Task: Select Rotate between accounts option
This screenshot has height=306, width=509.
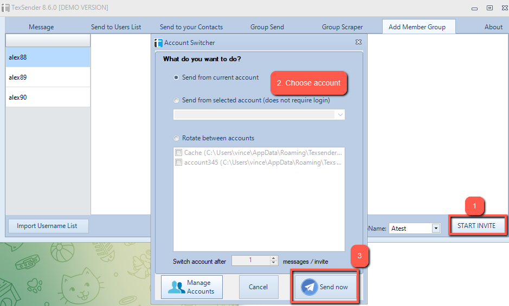Action: [x=176, y=138]
